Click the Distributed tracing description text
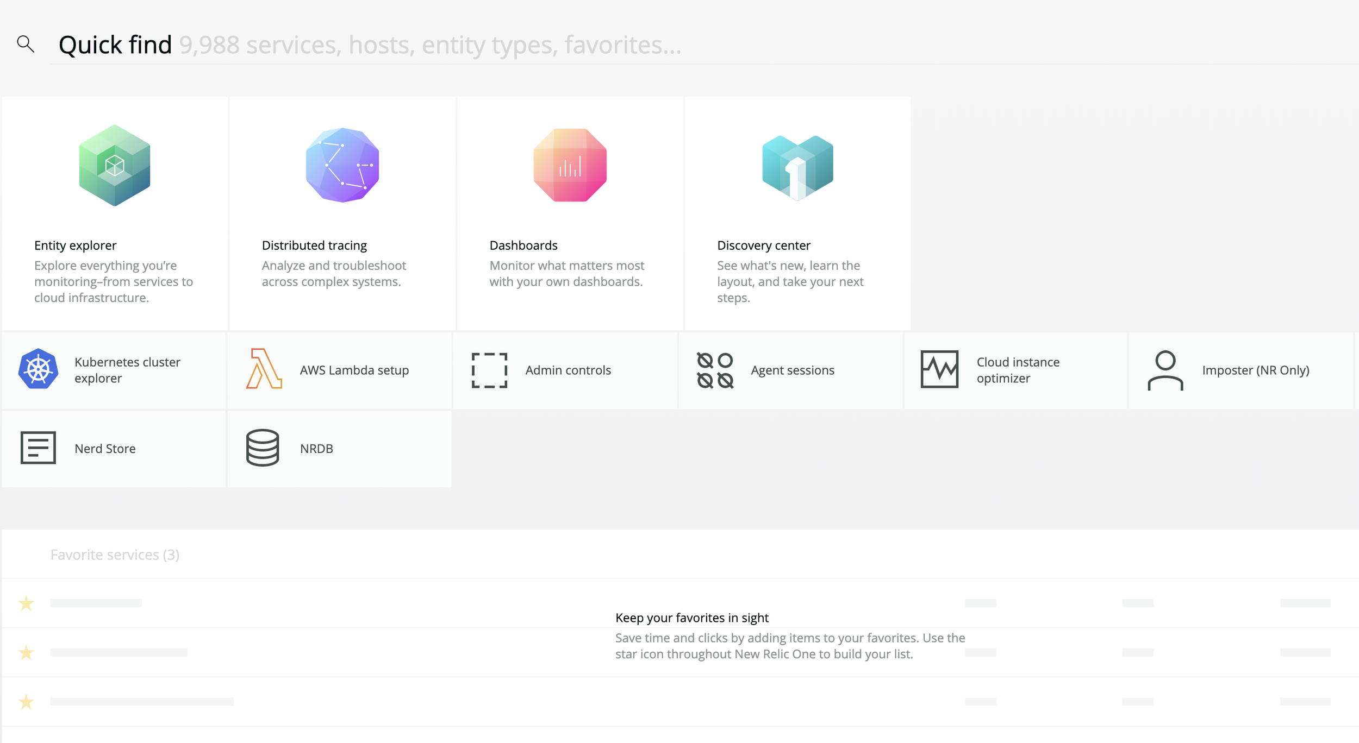Screen dimensions: 1359x743 (334, 274)
